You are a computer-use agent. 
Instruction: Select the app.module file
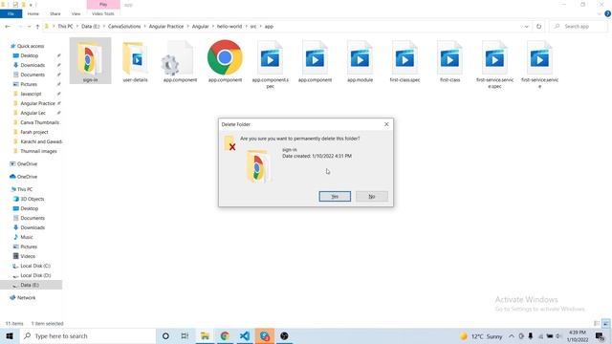pyautogui.click(x=360, y=61)
